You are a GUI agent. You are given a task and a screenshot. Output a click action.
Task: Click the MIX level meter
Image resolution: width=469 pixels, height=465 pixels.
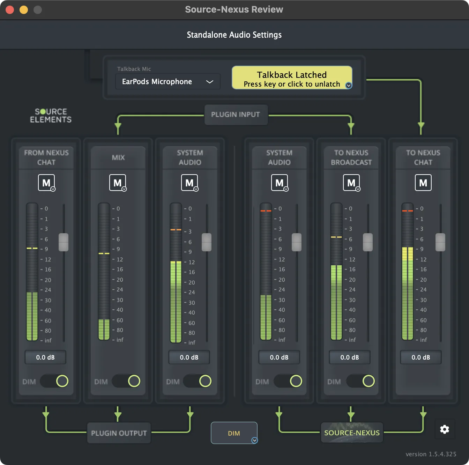click(x=104, y=272)
